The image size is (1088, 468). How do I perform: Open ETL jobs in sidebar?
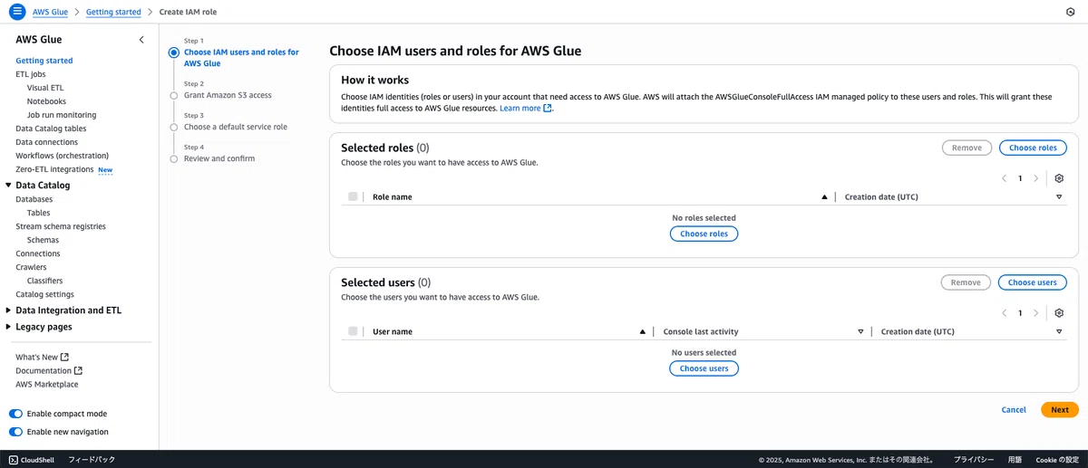click(x=31, y=74)
